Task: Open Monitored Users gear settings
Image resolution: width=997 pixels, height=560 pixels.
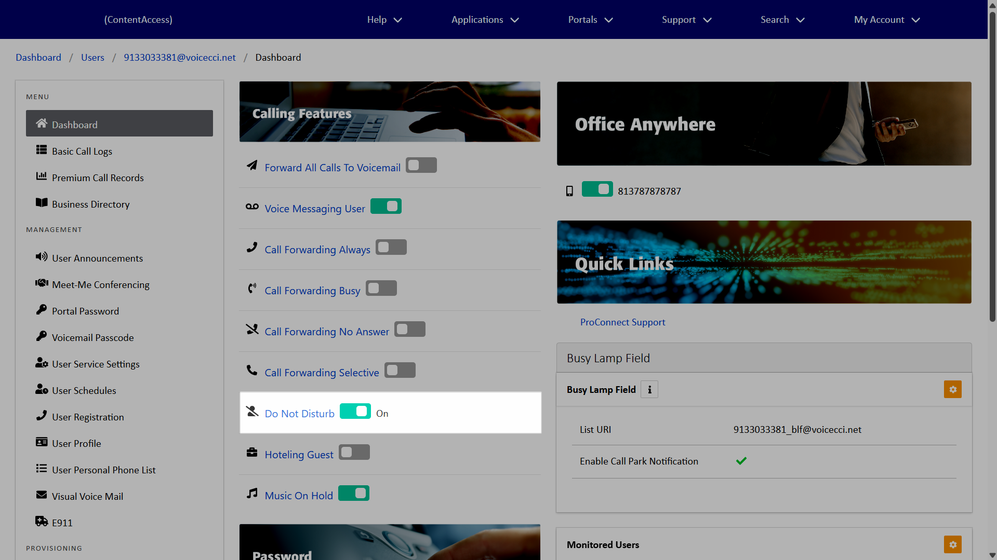Action: click(x=952, y=544)
